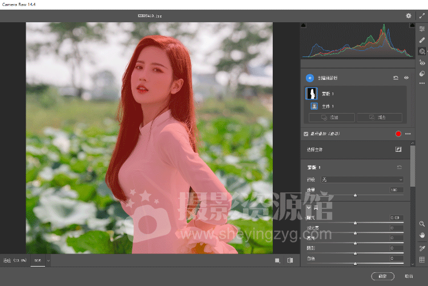Open the Edit adjustments panel icon
This screenshot has height=286, width=428.
422,29
